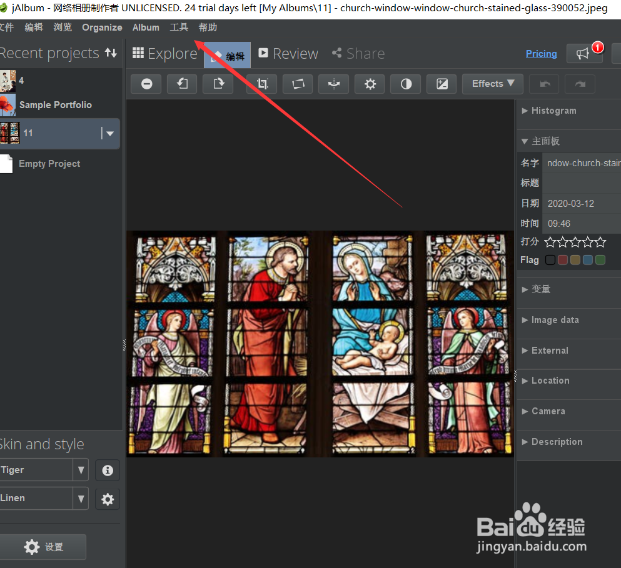This screenshot has height=568, width=621.
Task: Open the dropdown arrow for project 11
Action: pos(109,133)
